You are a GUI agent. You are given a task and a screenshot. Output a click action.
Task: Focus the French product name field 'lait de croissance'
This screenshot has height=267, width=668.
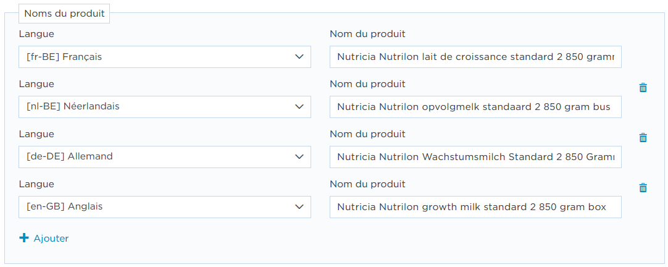point(475,57)
